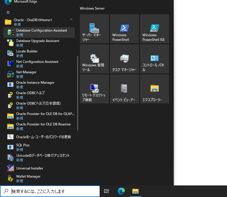Open Microsoft Edge from the taskbar

point(121,191)
